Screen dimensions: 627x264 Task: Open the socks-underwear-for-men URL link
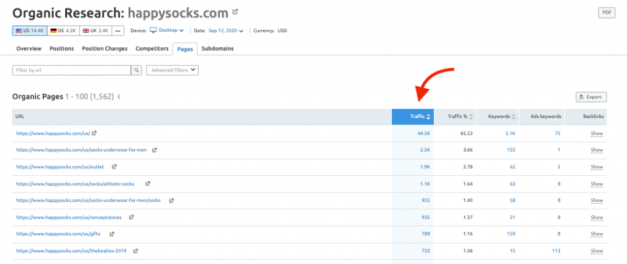click(x=81, y=150)
